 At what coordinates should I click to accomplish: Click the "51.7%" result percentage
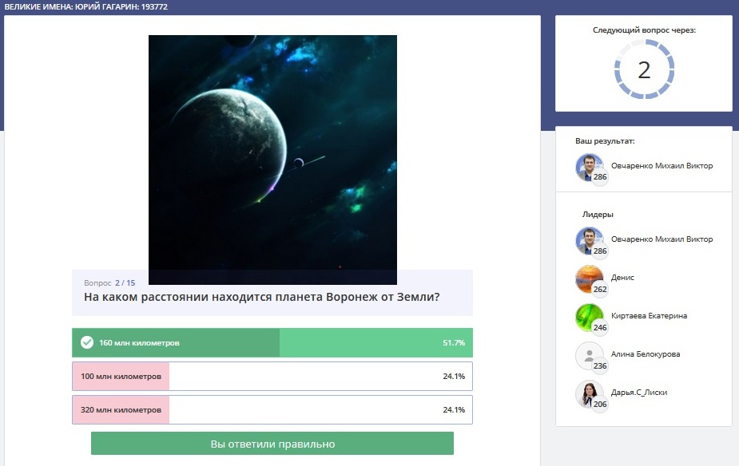point(454,342)
